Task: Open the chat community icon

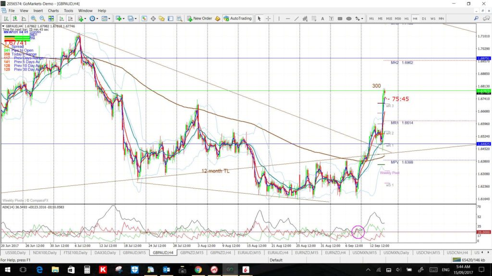Action: click(486, 19)
